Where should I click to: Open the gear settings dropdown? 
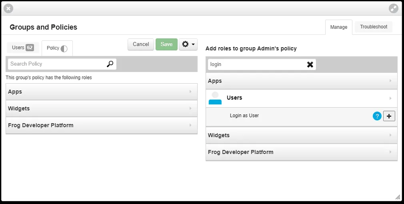(x=188, y=44)
